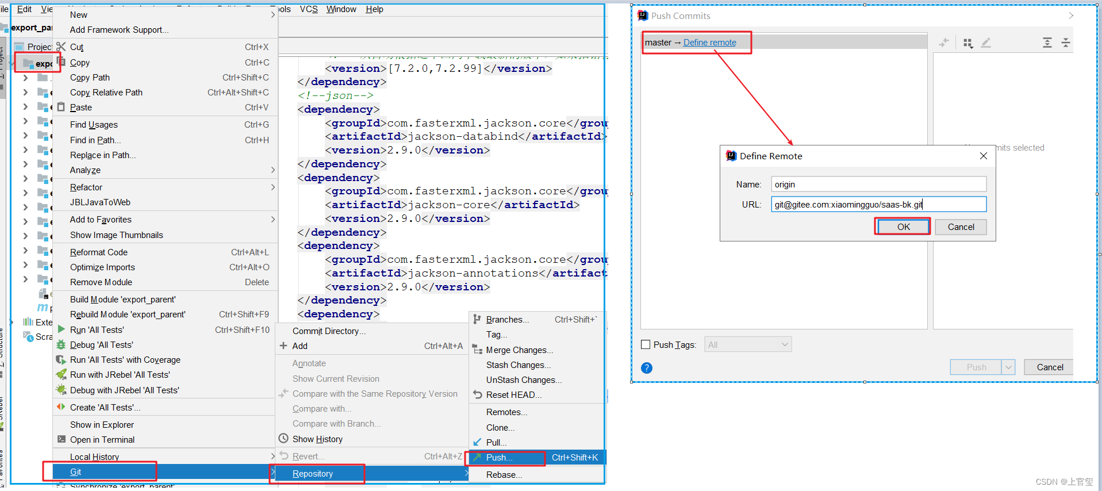Click the Branches icon in Repository submenu
Viewport: 1102px width, 491px height.
point(477,319)
